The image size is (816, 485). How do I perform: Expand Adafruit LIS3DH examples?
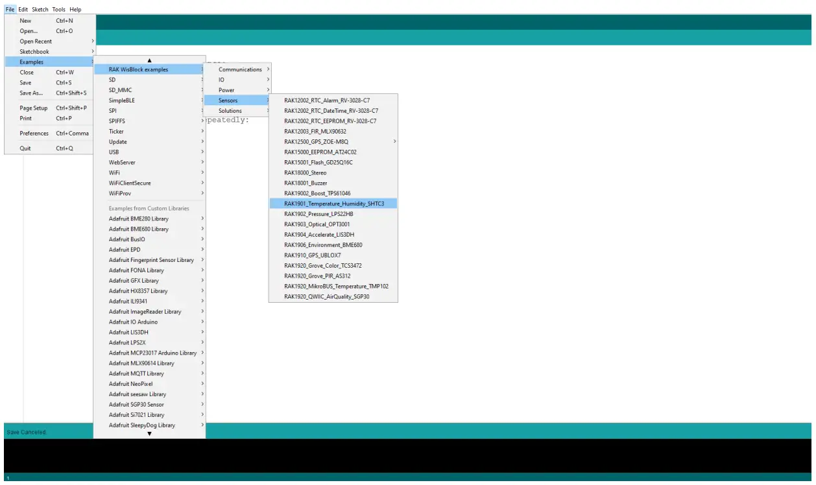pyautogui.click(x=150, y=333)
